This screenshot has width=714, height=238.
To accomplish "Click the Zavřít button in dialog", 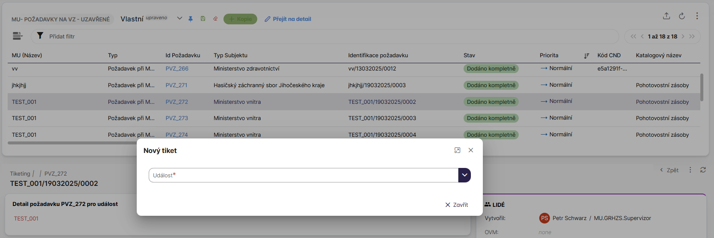I will pos(456,205).
